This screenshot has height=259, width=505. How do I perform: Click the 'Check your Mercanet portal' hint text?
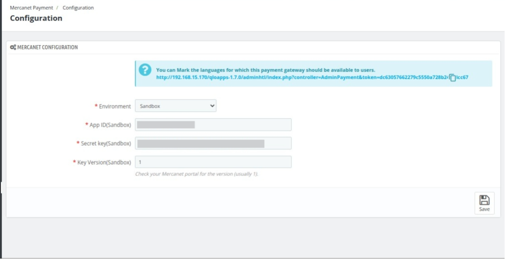197,174
